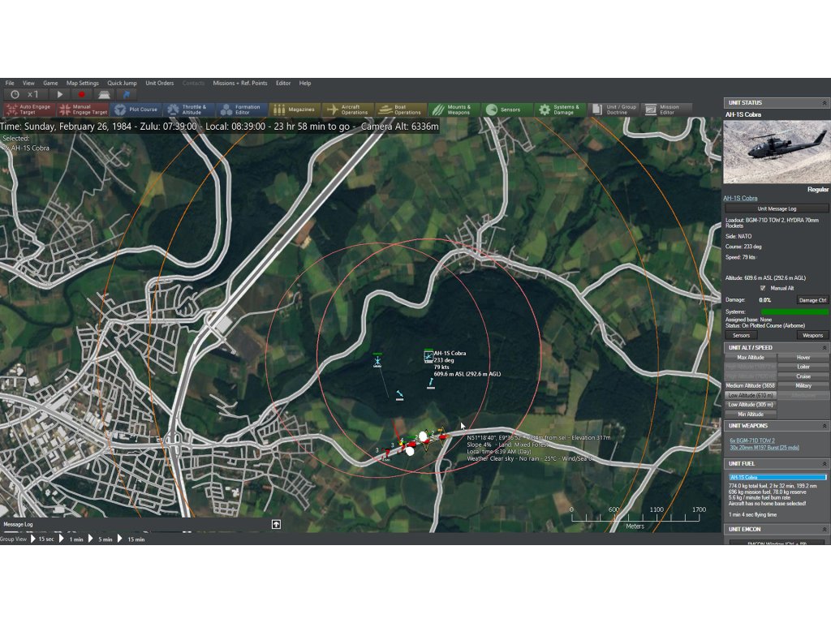The width and height of the screenshot is (831, 623).
Task: Click the 30x 20mm M197 Burst link
Action: [x=764, y=448]
